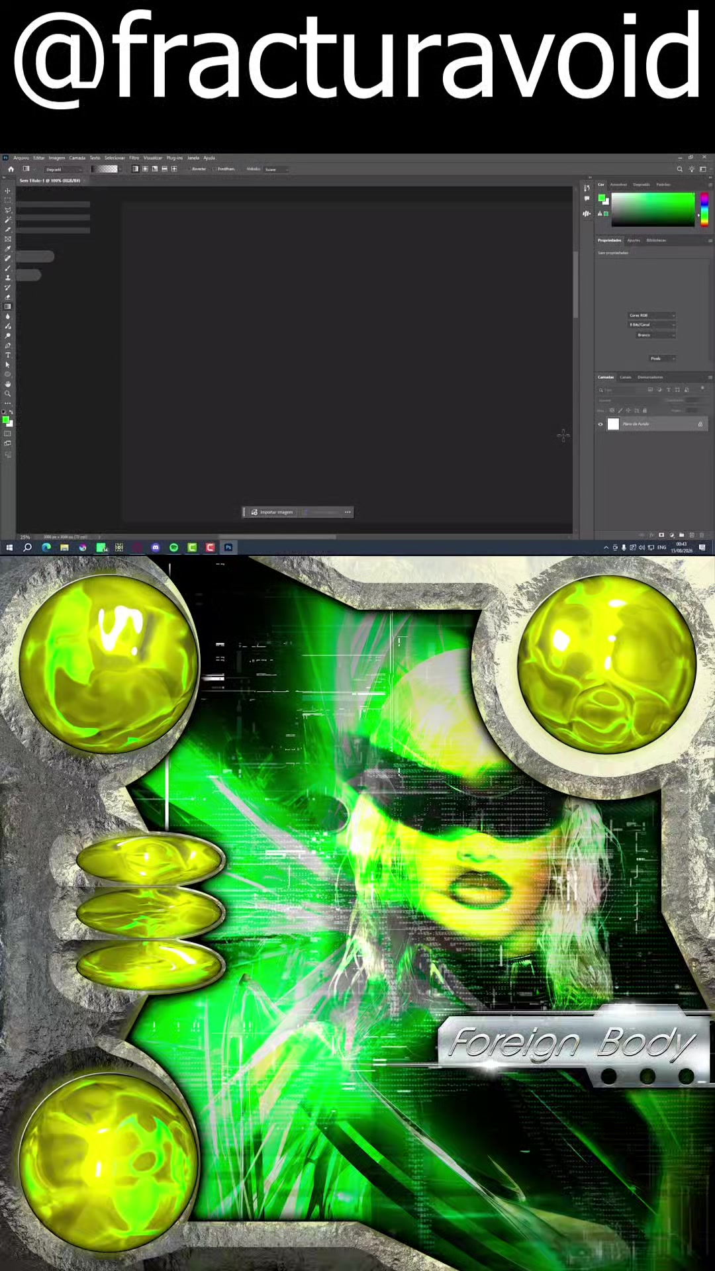Select the Hand tool

[x=8, y=384]
